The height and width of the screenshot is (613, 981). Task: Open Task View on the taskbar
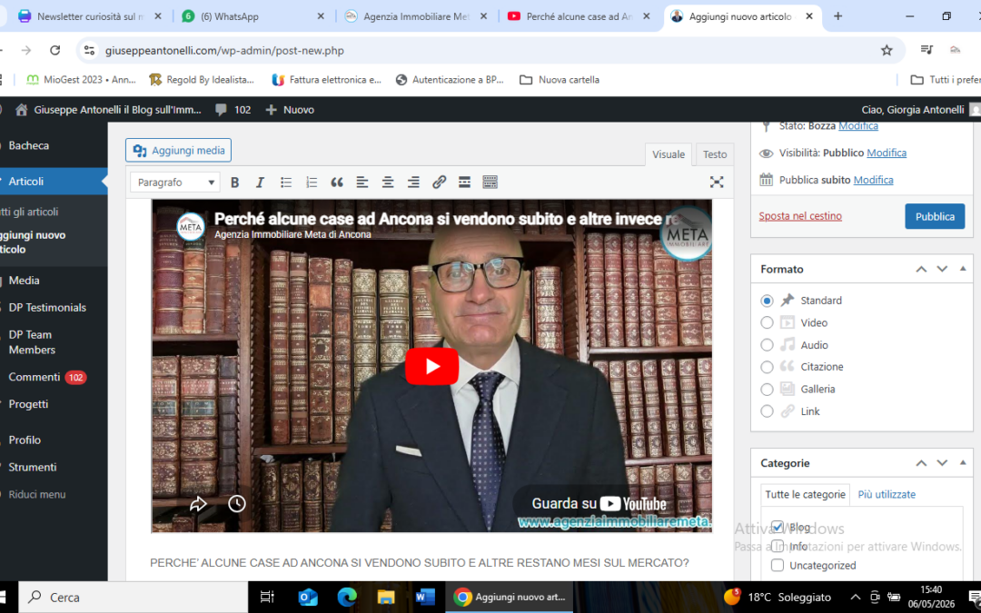coord(267,598)
